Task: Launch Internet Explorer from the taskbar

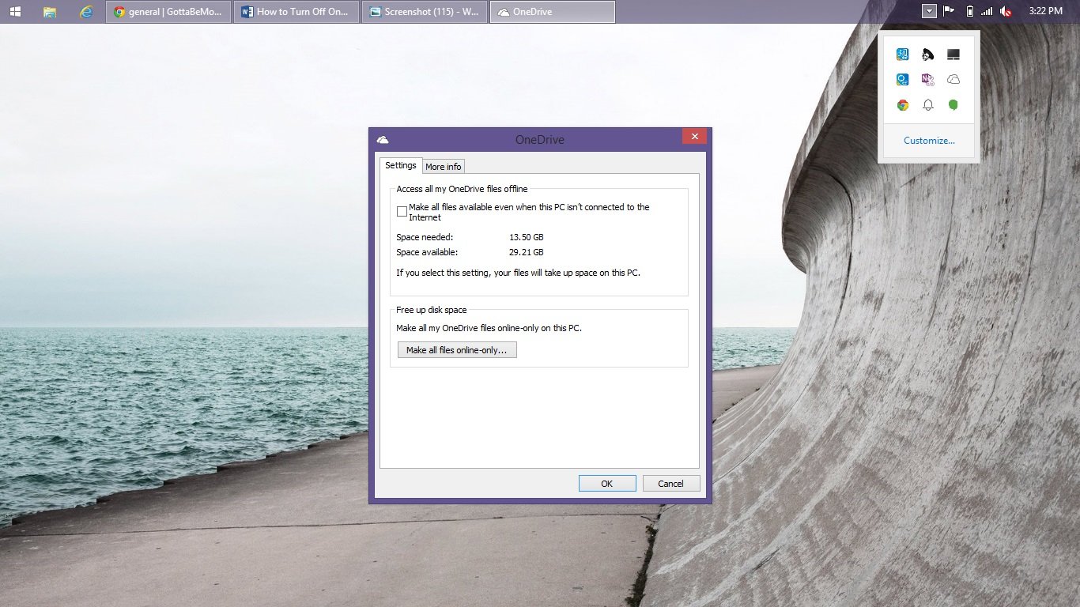Action: (x=85, y=11)
